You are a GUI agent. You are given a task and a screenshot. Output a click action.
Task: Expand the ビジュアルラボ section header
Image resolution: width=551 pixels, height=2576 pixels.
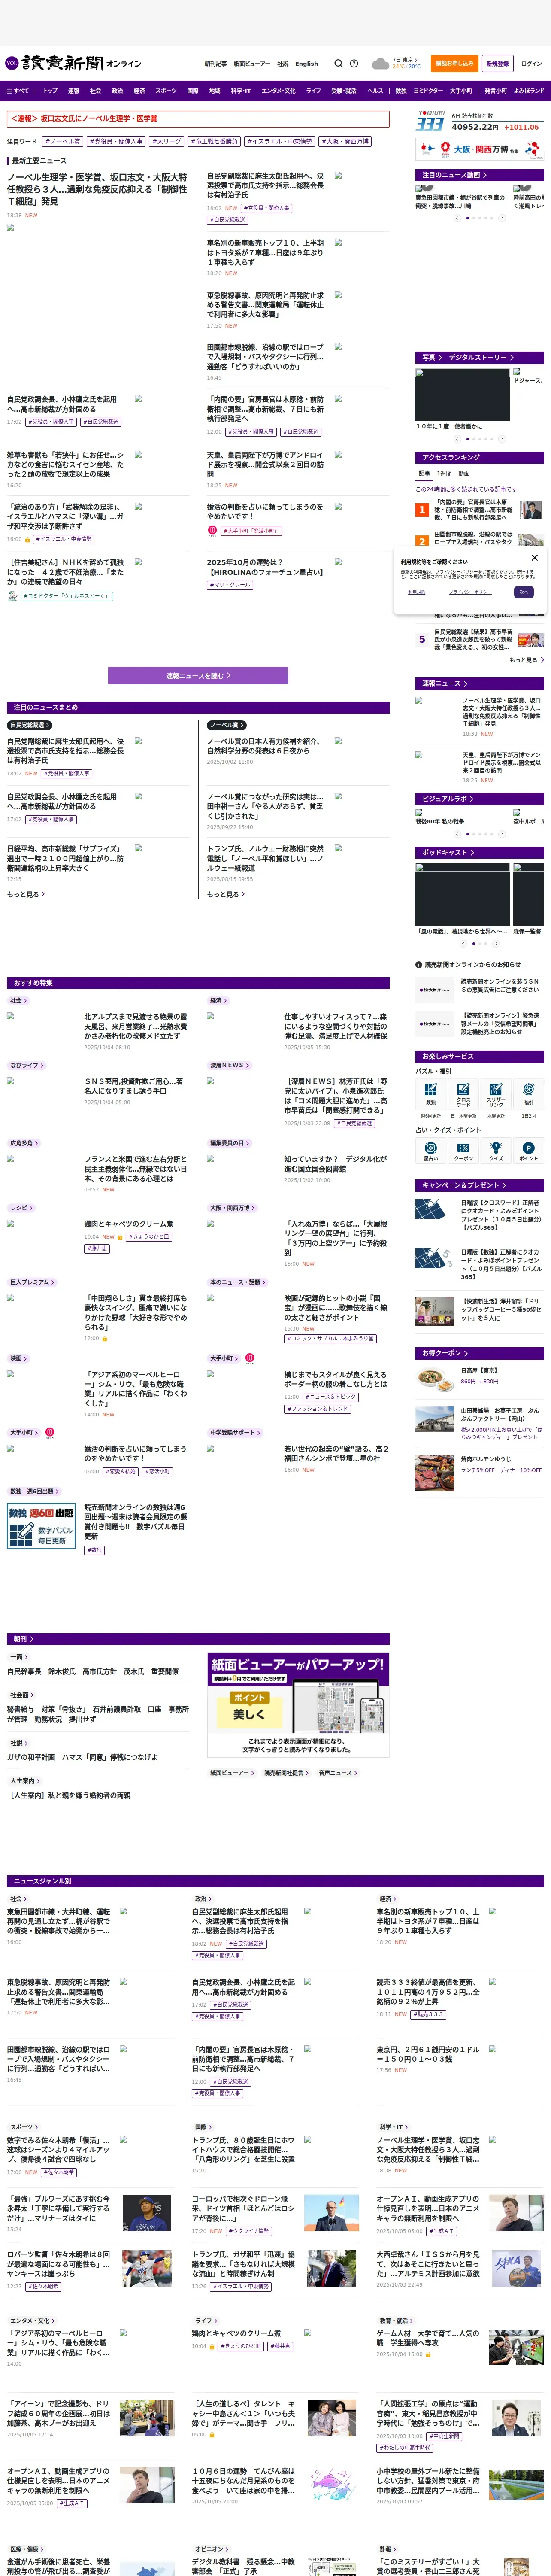click(480, 799)
